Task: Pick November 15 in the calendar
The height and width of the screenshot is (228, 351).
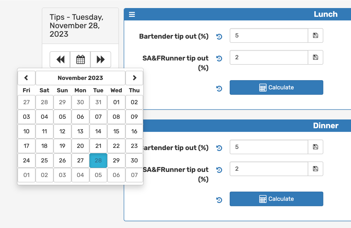Action: [116, 131]
